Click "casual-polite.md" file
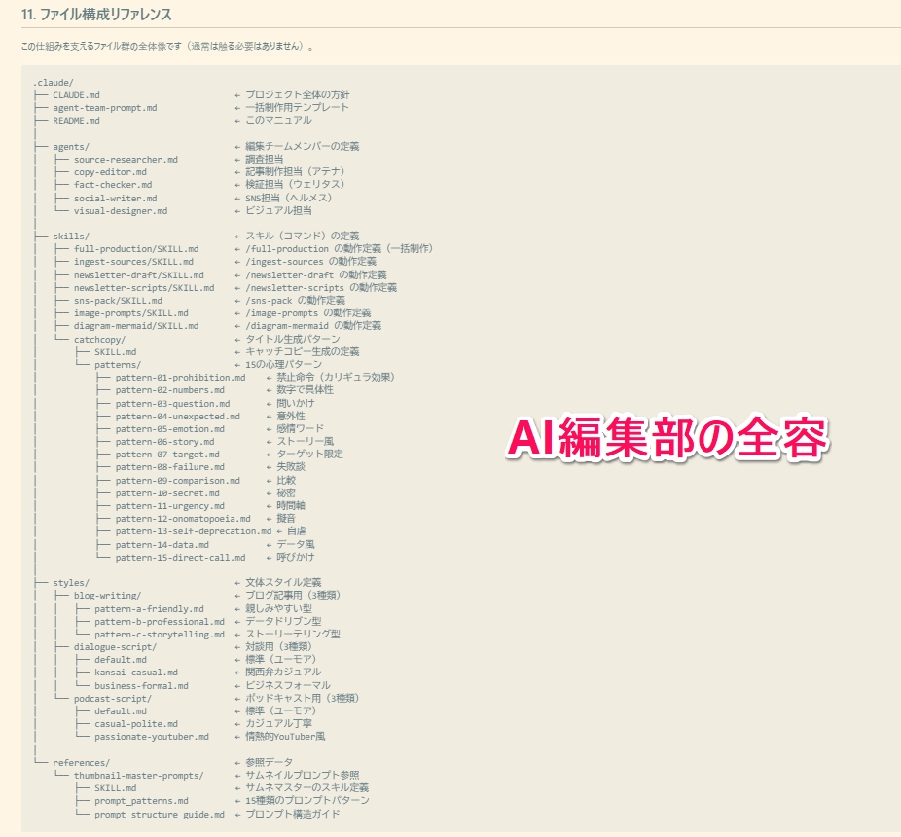Screen dimensions: 901x837 pos(136,724)
